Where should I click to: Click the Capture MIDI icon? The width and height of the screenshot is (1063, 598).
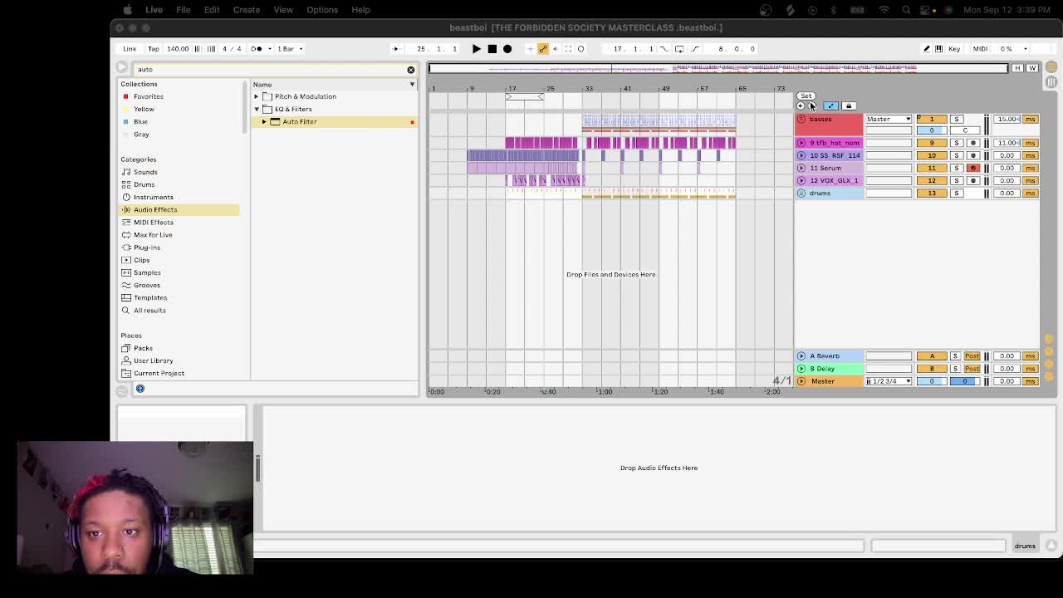point(568,49)
